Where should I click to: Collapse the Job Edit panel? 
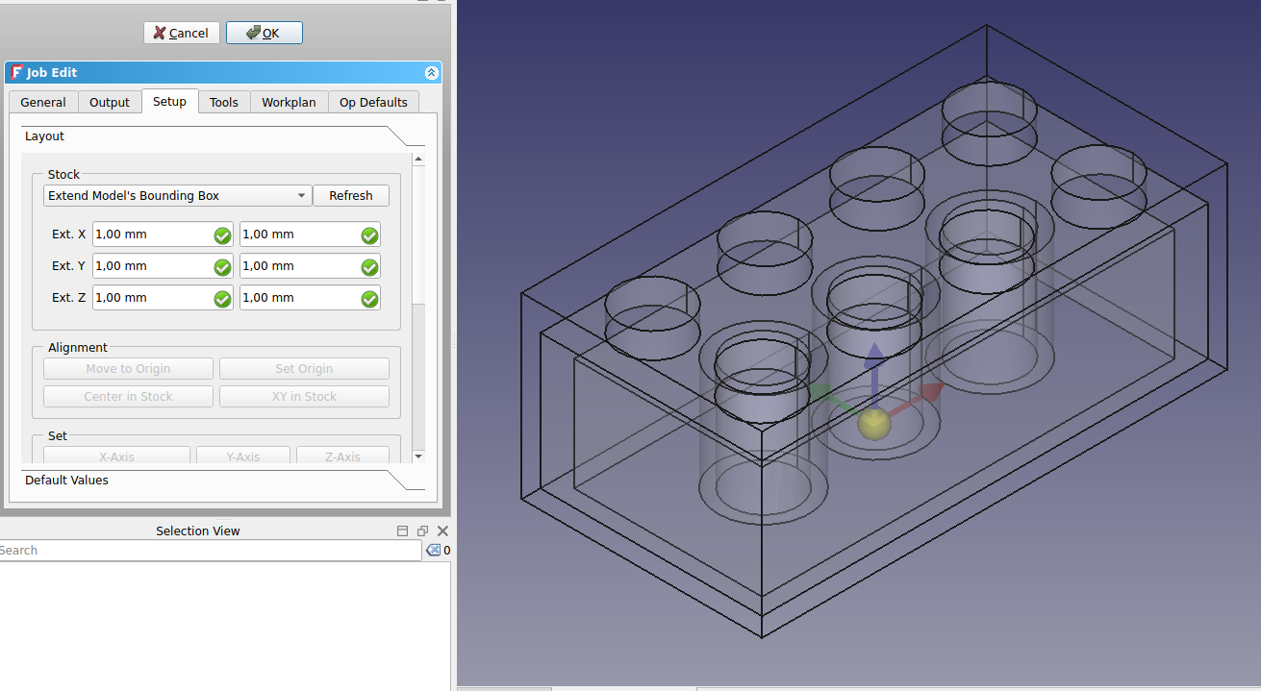[x=432, y=73]
